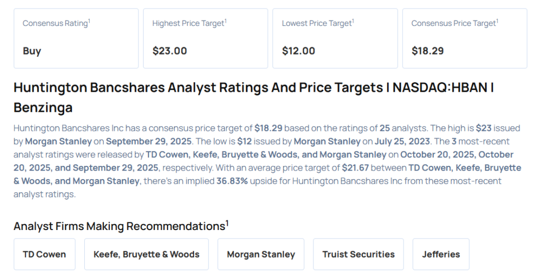The image size is (543, 275).
Task: Click the footnote superscript on Highest Price Target
Action: [x=226, y=21]
